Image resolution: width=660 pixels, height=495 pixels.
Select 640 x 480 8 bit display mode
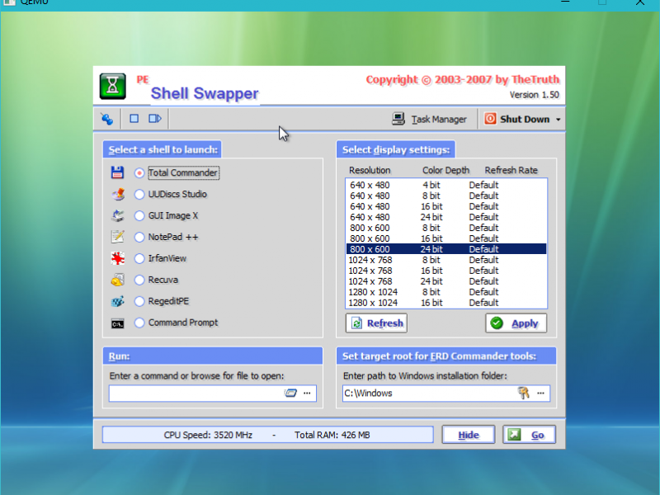click(446, 196)
